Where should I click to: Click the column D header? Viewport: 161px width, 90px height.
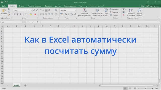click(x=34, y=26)
